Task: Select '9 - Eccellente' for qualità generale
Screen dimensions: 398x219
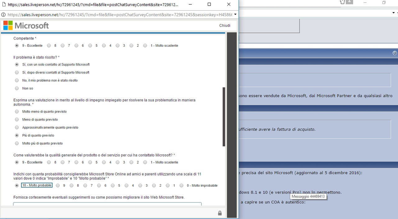Action: [17, 162]
